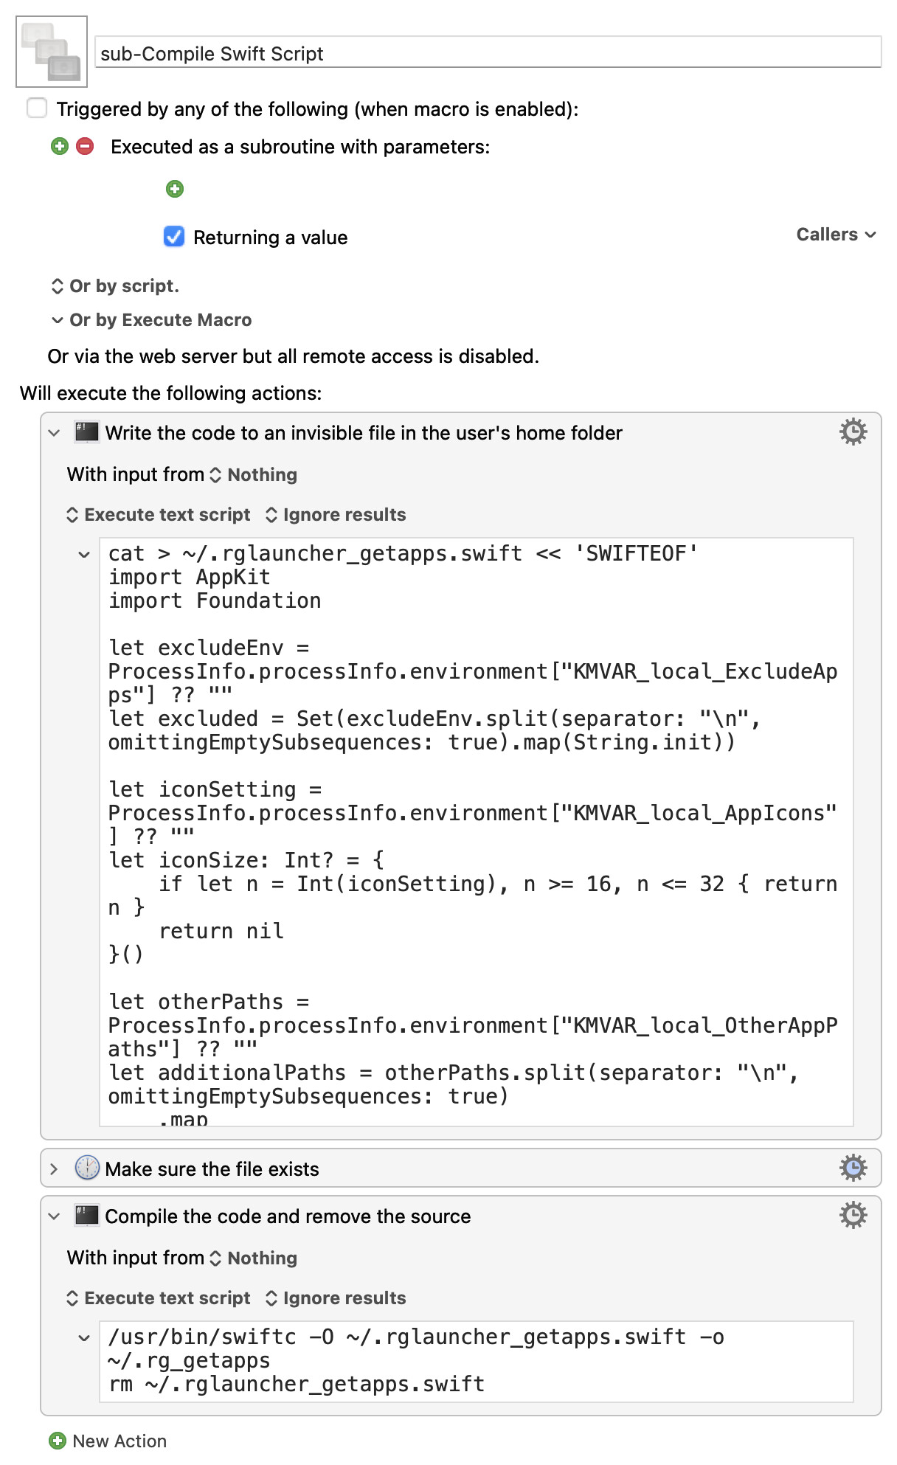897x1465 pixels.
Task: Click terminal icon of Compile the code action
Action: pyautogui.click(x=86, y=1216)
